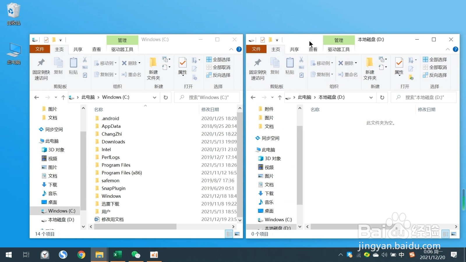Open WeChat from the taskbar

[136, 255]
